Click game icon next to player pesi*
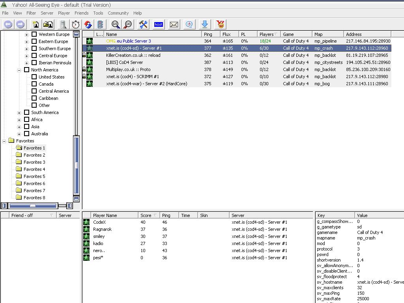Image resolution: width=404 pixels, height=303 pixels. 86,258
